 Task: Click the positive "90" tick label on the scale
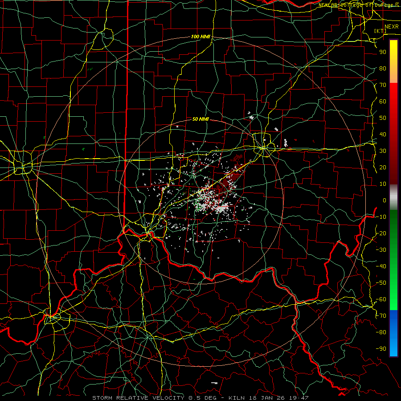tap(383, 52)
